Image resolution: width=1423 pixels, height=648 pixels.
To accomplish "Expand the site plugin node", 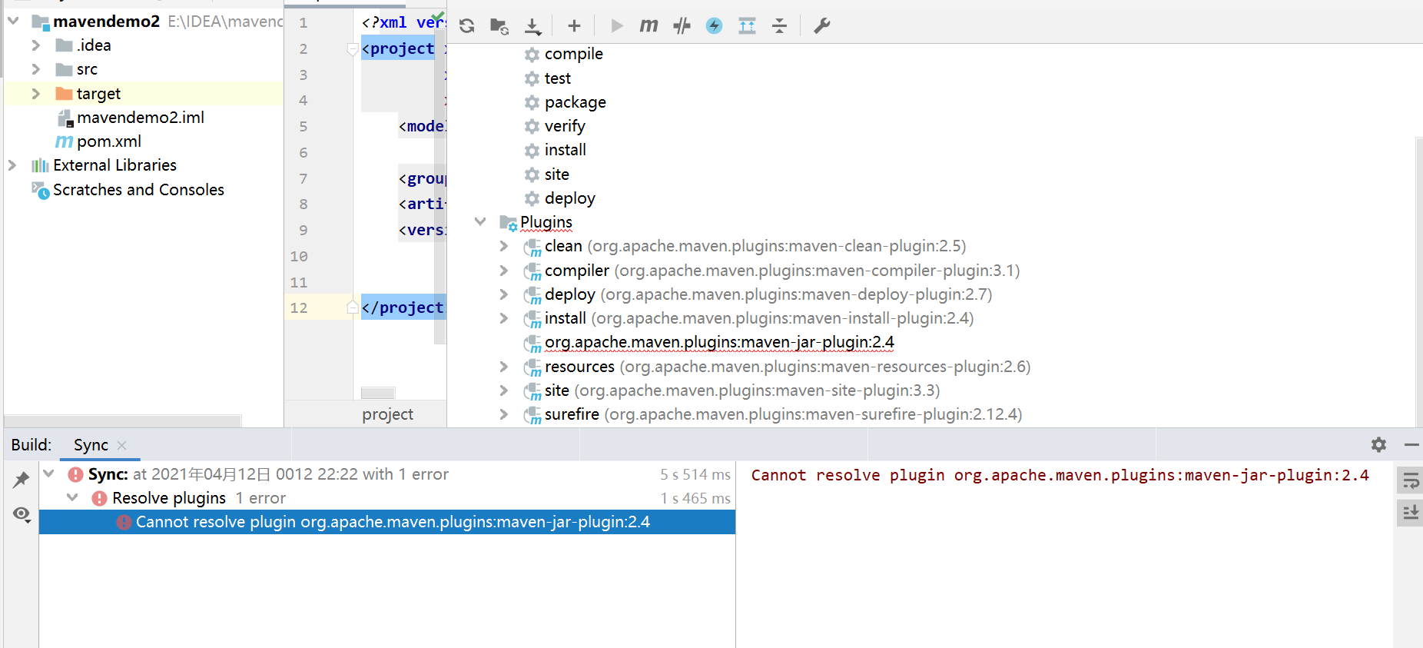I will tap(504, 390).
